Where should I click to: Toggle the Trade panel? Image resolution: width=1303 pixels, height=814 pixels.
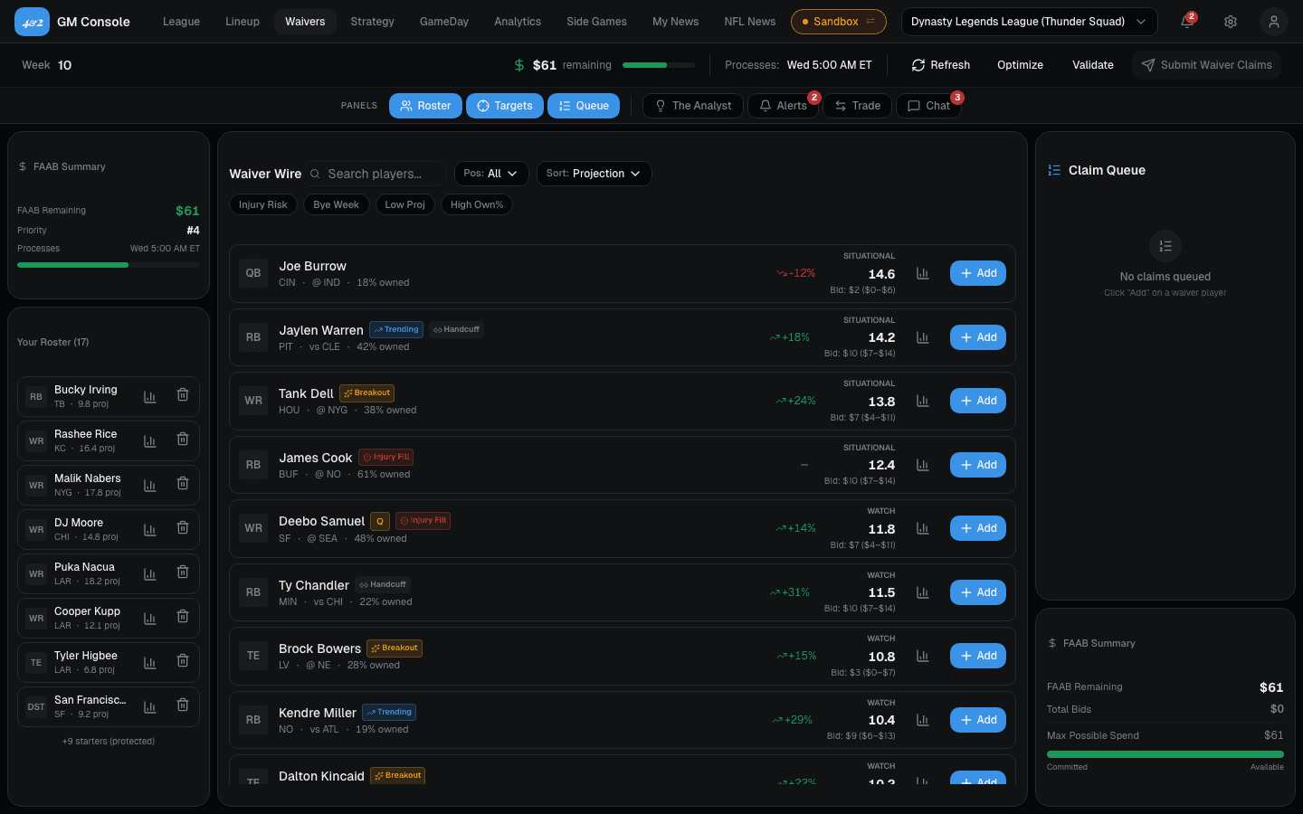click(x=857, y=106)
